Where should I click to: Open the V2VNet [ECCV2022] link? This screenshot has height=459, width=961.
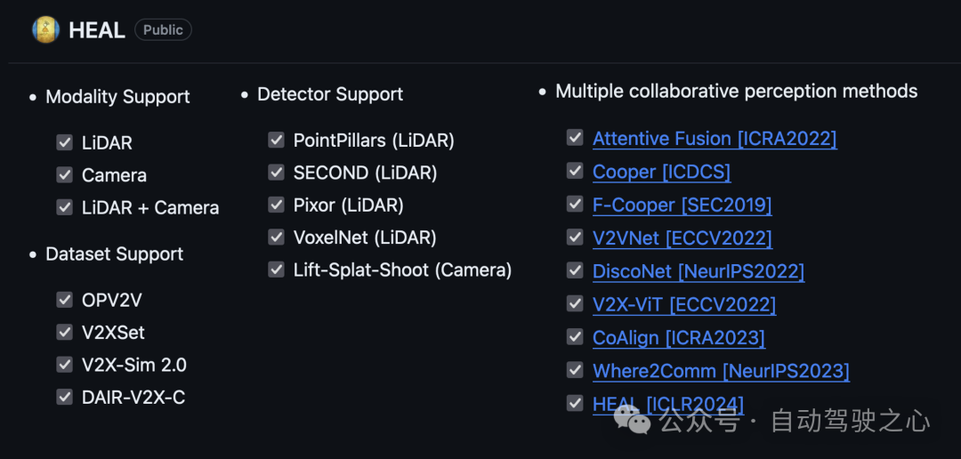[x=682, y=238]
